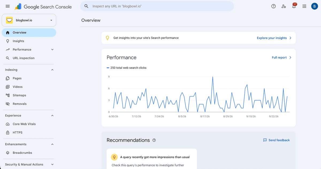Click the URL inspection search field

click(x=157, y=6)
